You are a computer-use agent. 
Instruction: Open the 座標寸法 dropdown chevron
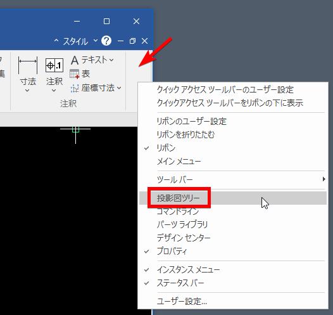pyautogui.click(x=119, y=88)
